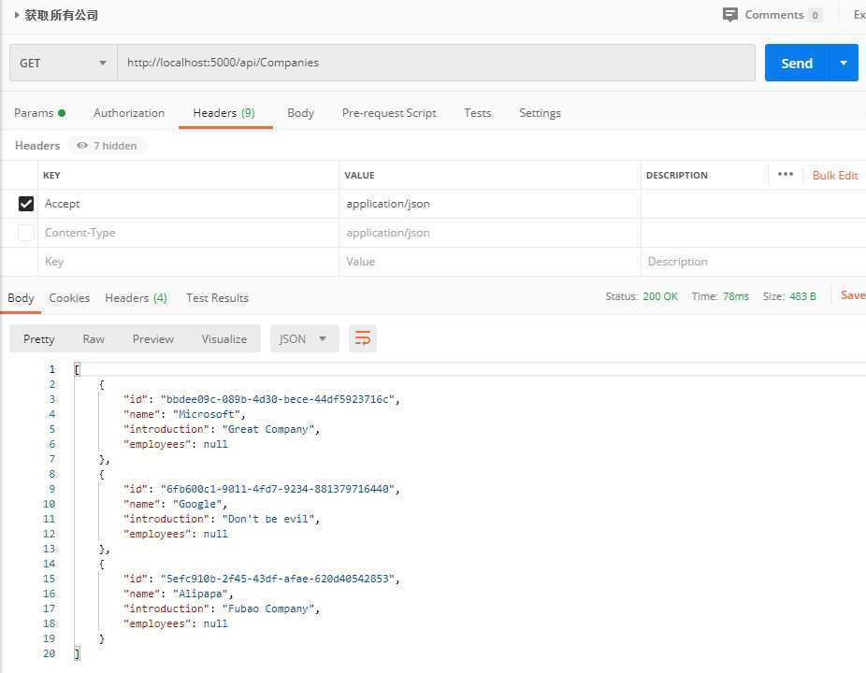Screen dimensions: 866x673
Task: Open the response Cookies tab
Action: point(69,298)
